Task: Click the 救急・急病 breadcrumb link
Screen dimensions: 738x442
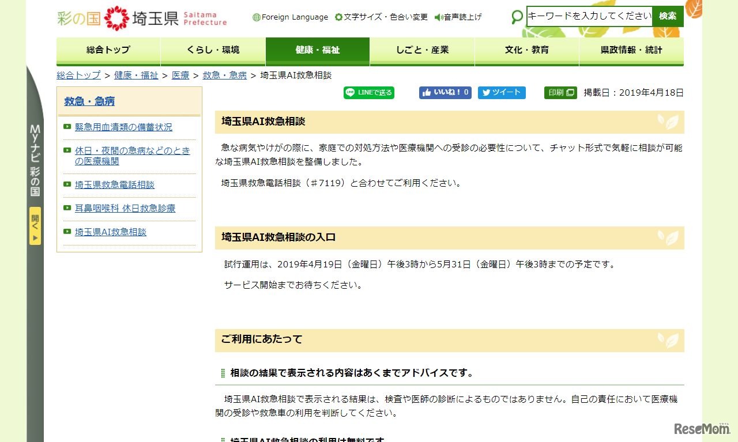Action: tap(225, 75)
